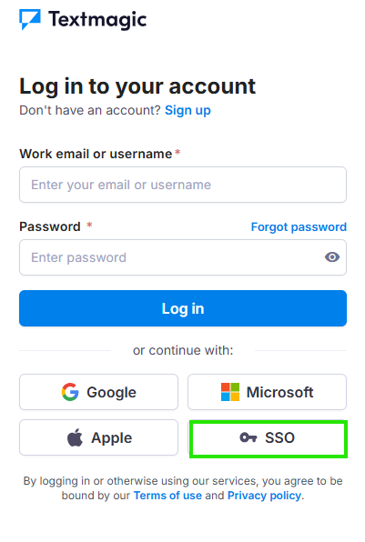Click the Password field label

point(50,226)
